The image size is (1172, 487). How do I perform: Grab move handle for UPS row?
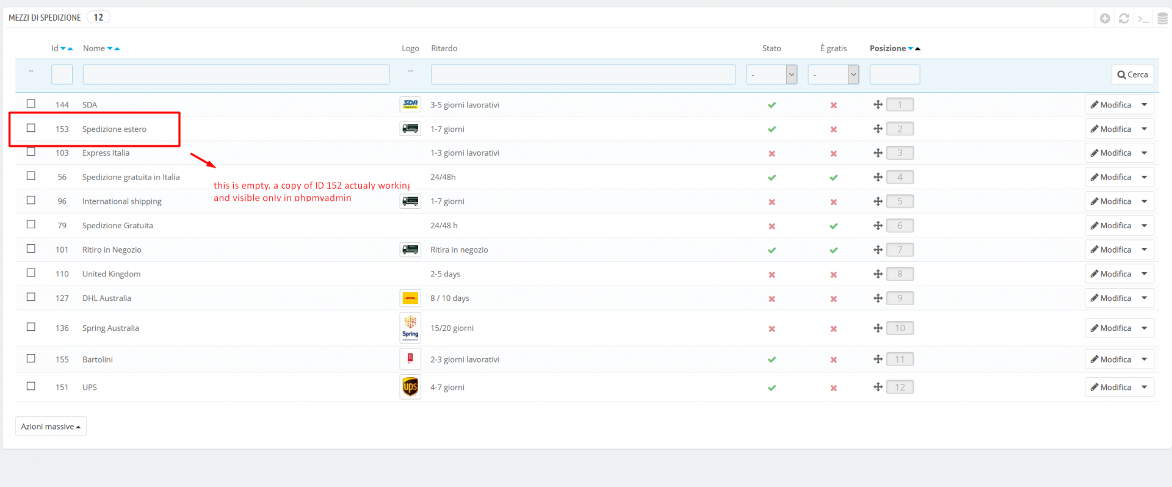[x=878, y=387]
